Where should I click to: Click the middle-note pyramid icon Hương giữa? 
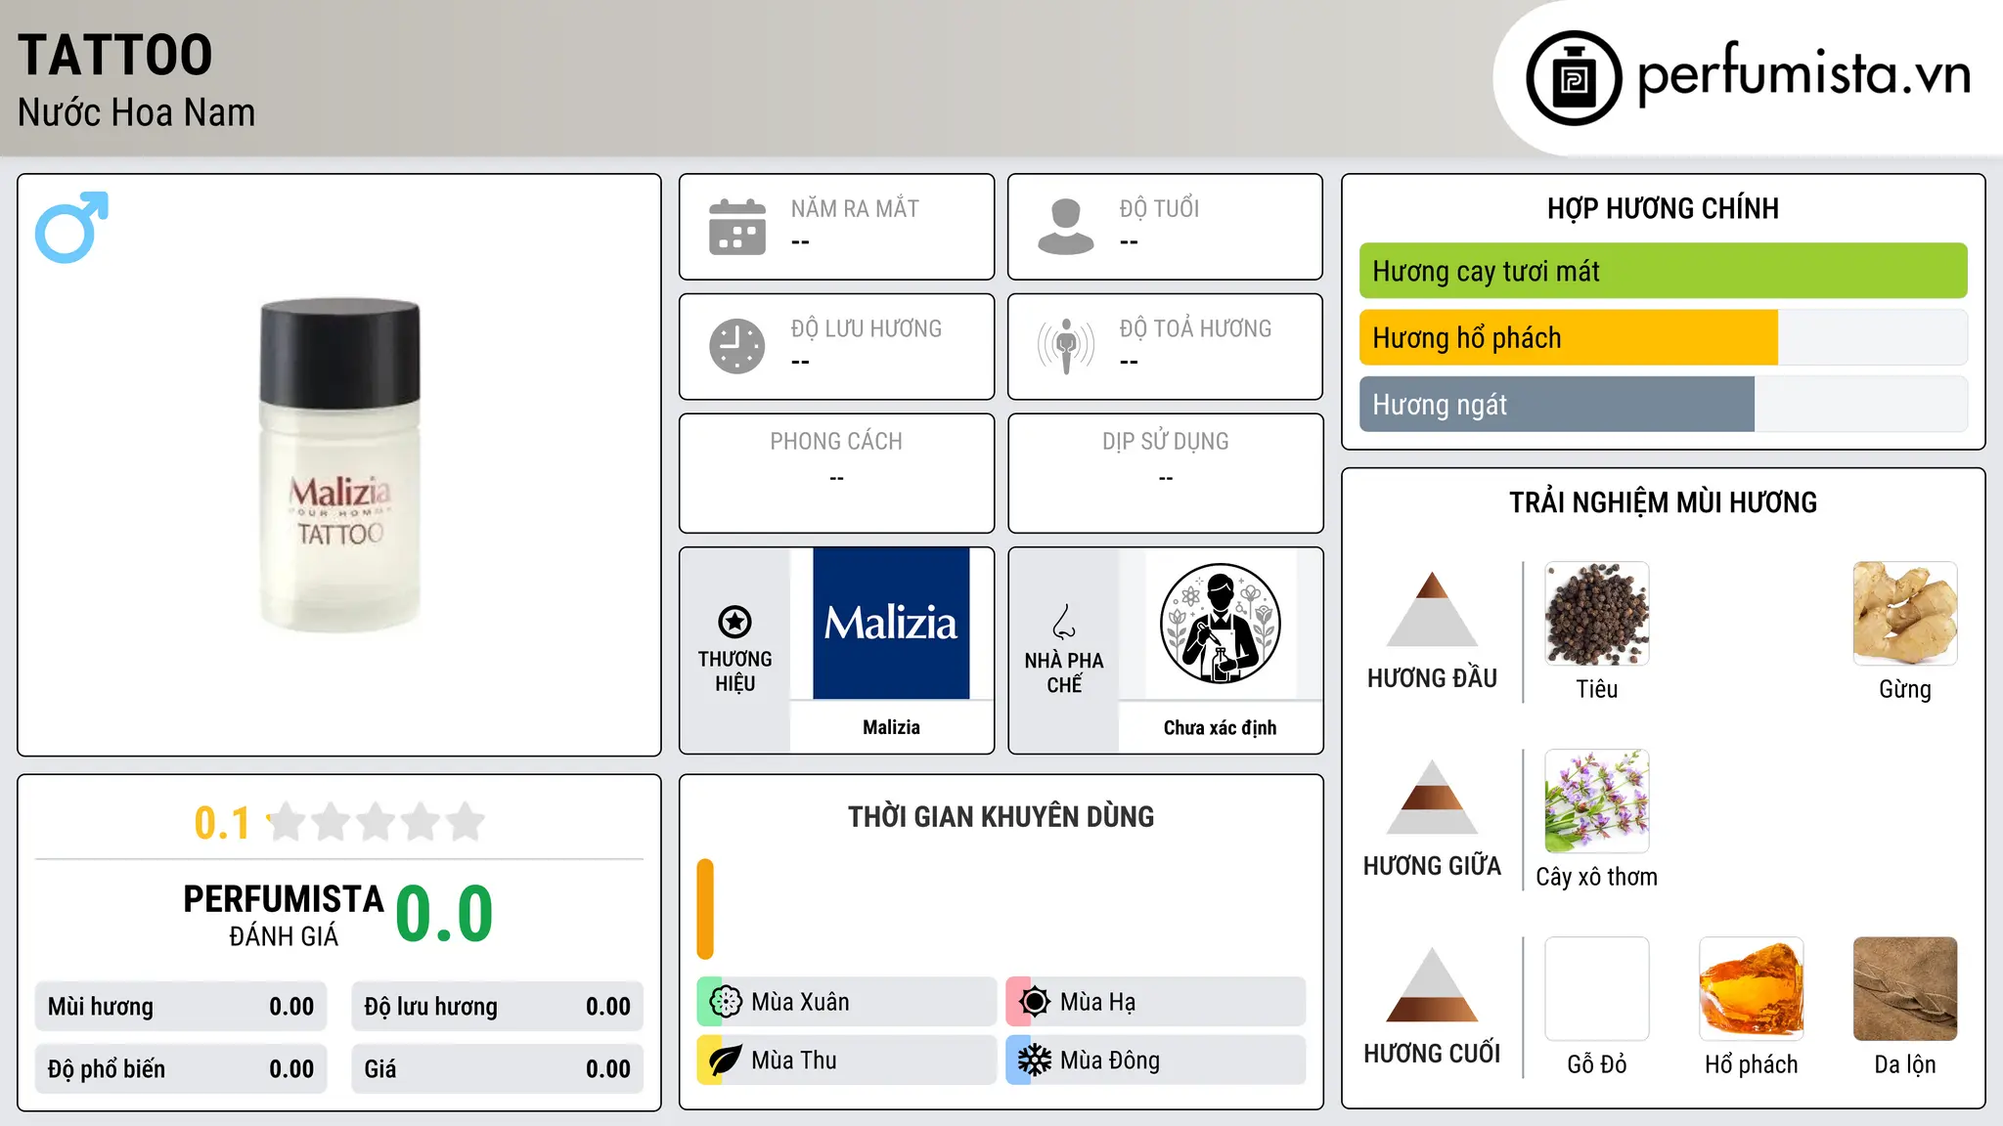click(x=1432, y=797)
